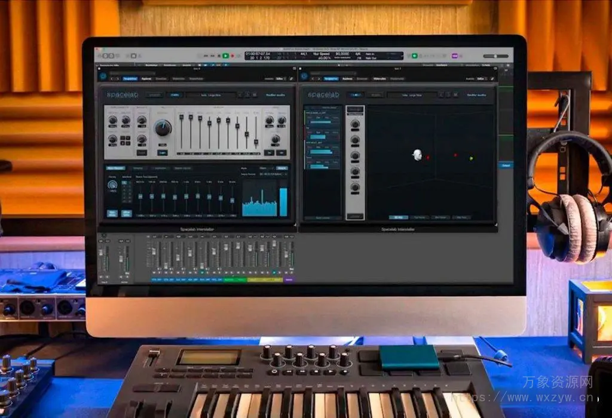Click the volume slider in top right toolbar
The image size is (612, 418).
tap(495, 56)
